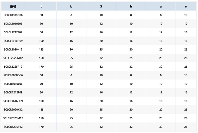The image size is (198, 133).
Task: Click the SCLCR1212F09 model name
Action: pyautogui.click(x=13, y=92)
